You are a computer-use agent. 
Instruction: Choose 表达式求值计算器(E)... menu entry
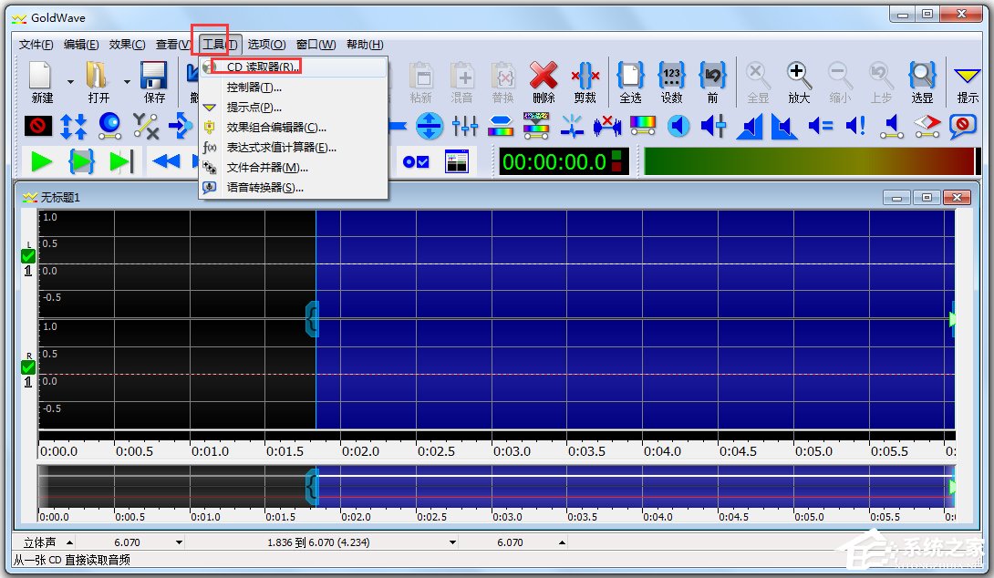tap(293, 148)
